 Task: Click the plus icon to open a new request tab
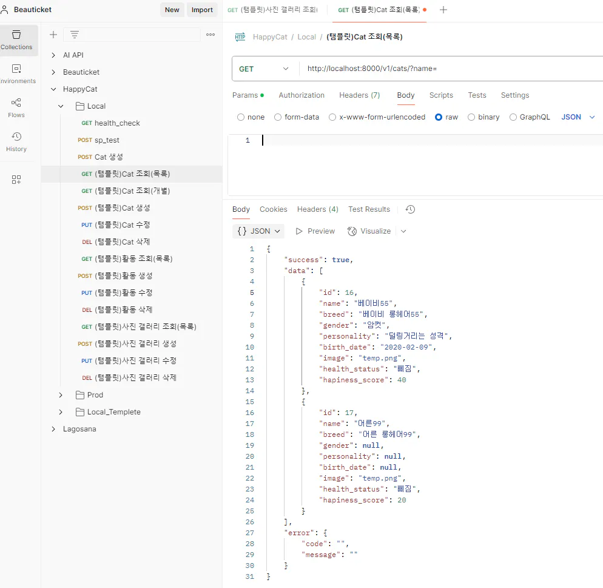(443, 10)
